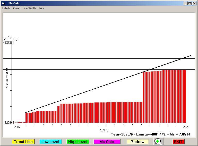The image size is (198, 146).
Task: Click the upper horizontal level line
Action: pyautogui.click(x=77, y=59)
